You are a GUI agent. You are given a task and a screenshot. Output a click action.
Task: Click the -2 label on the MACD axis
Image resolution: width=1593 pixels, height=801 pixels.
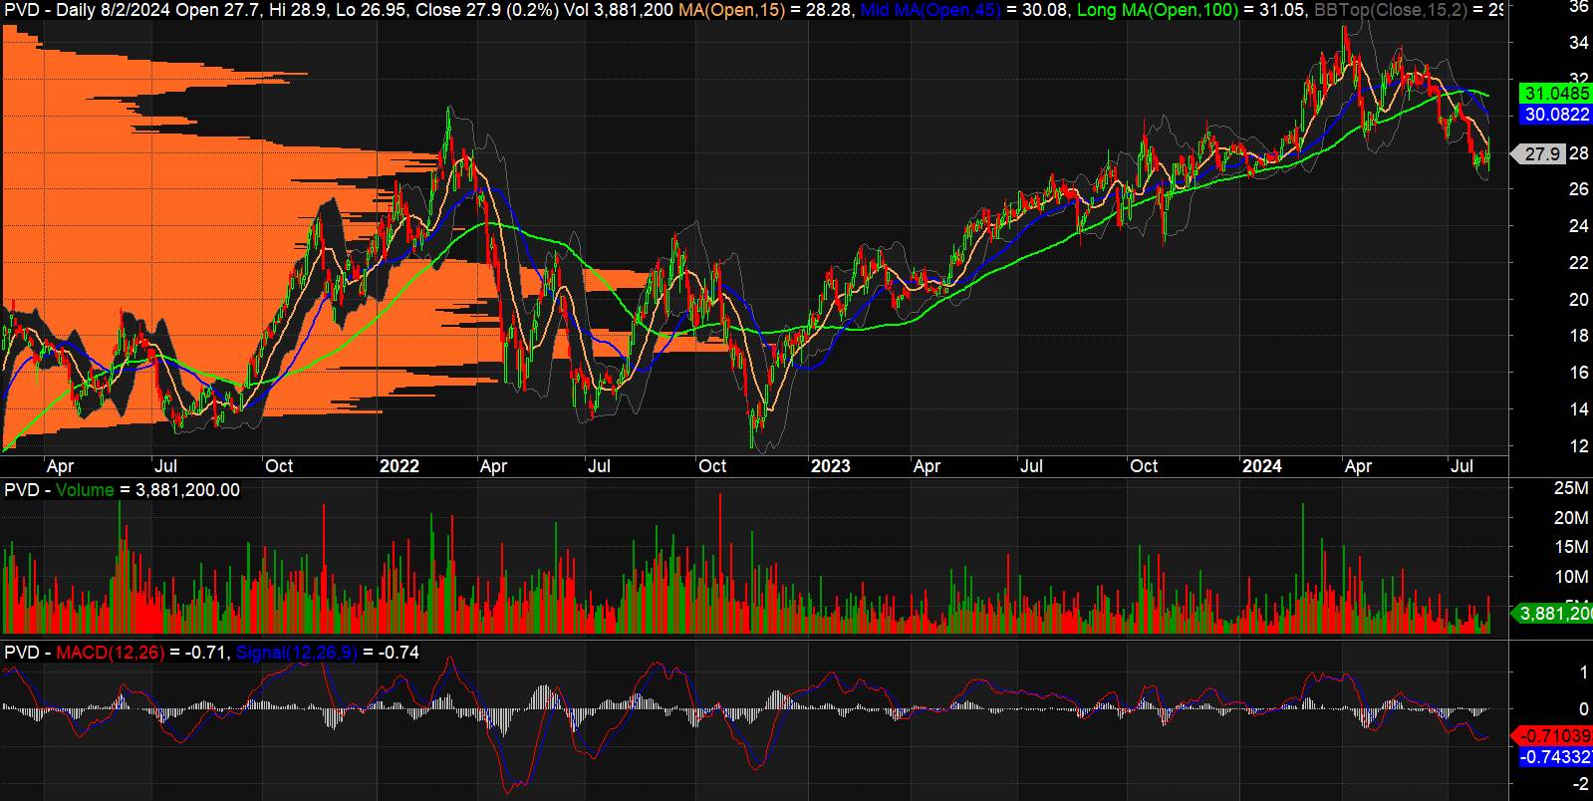point(1580,784)
